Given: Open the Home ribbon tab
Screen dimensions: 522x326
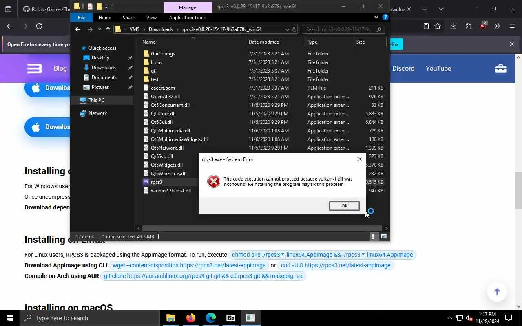Looking at the screenshot, I should pos(105,18).
